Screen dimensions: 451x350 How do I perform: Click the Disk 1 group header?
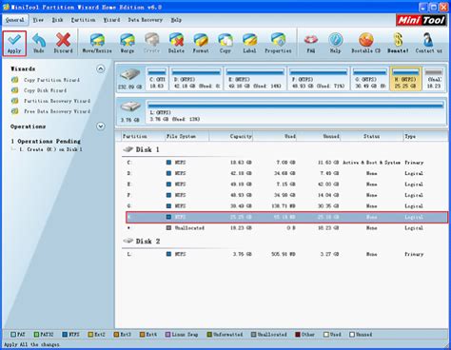pos(142,149)
